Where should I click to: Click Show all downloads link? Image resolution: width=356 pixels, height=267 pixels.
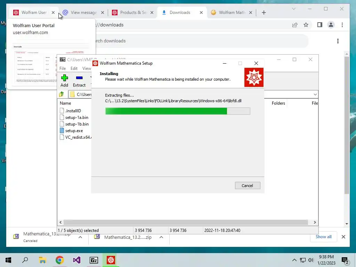pos(323,236)
